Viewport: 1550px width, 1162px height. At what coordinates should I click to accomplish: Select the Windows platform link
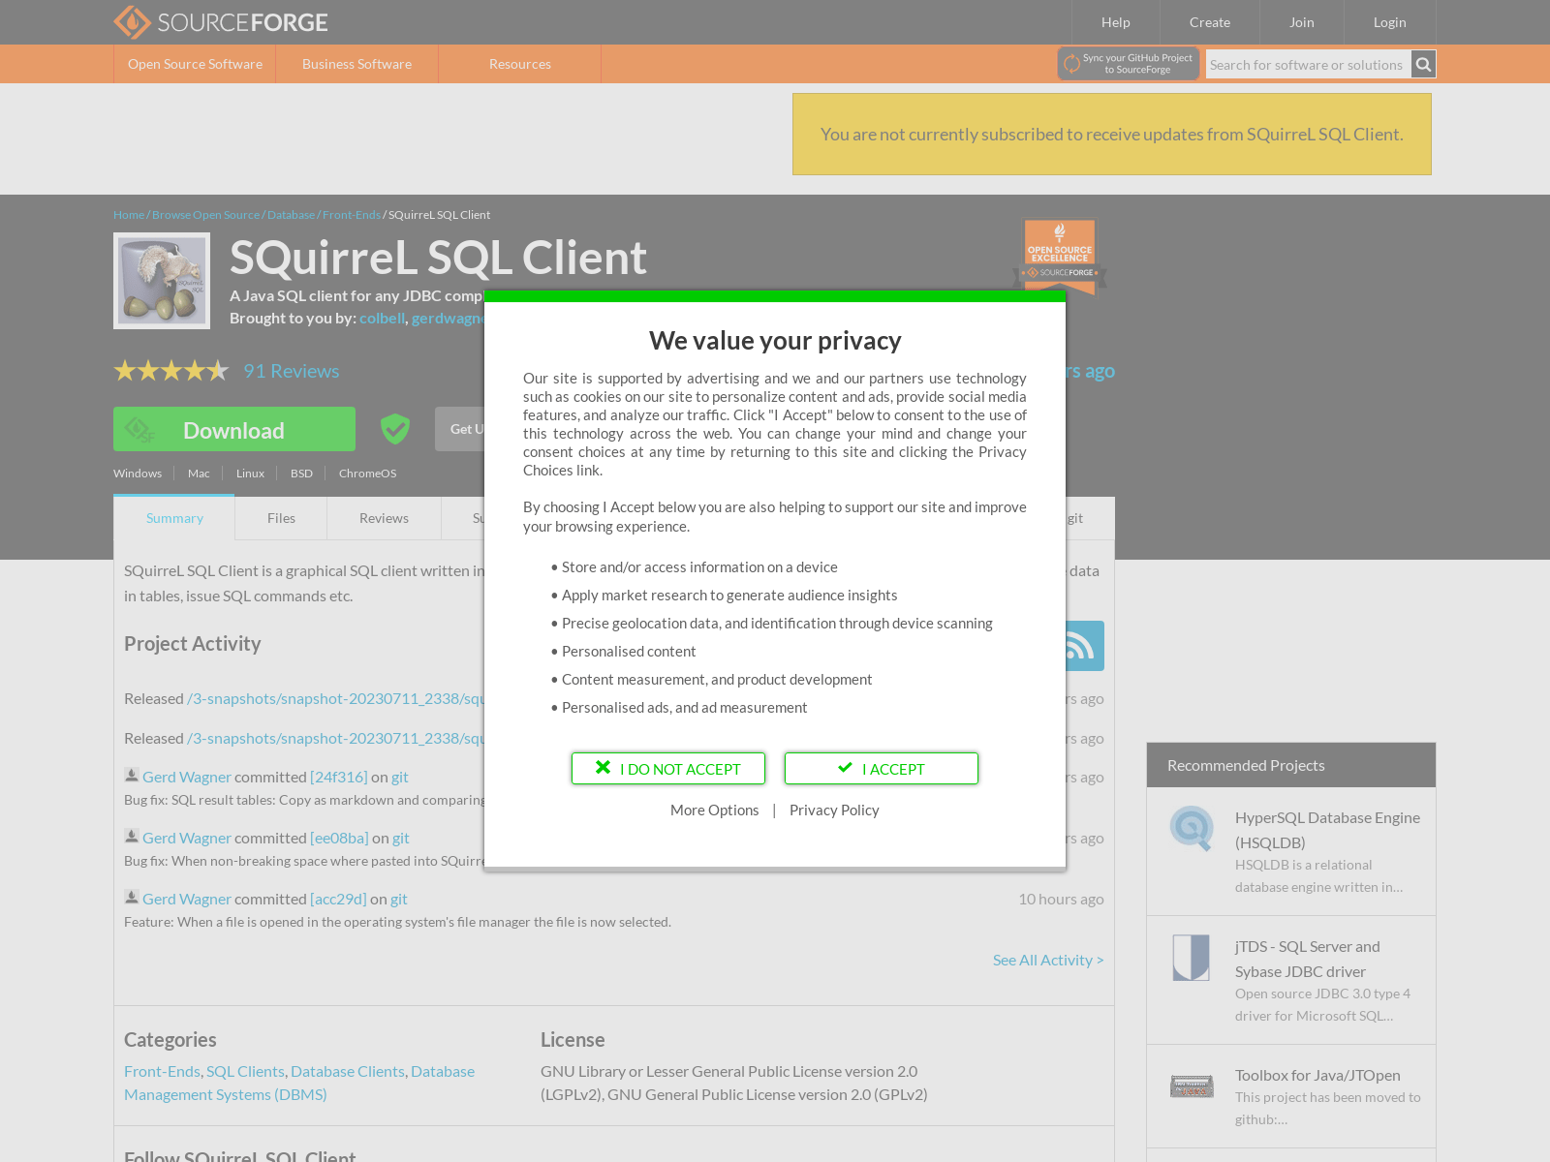(x=138, y=474)
